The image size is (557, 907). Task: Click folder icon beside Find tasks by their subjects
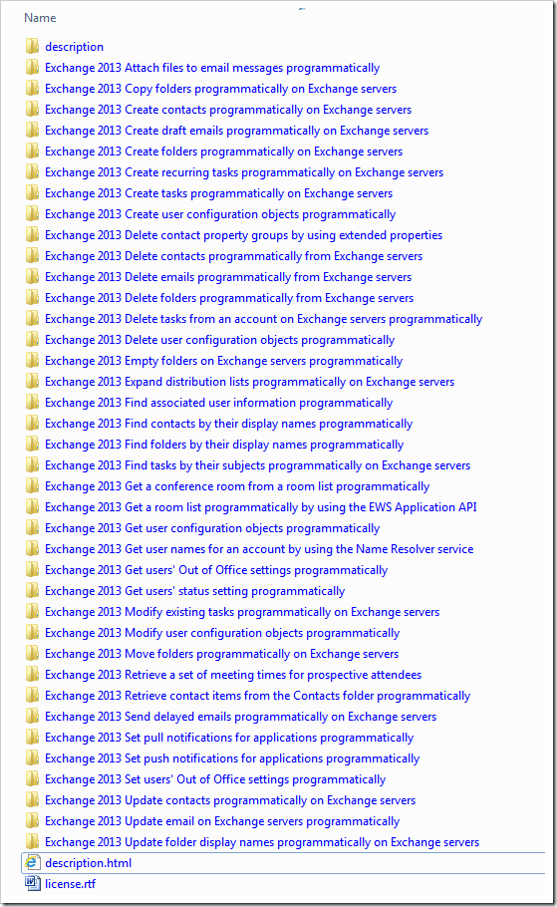(33, 464)
